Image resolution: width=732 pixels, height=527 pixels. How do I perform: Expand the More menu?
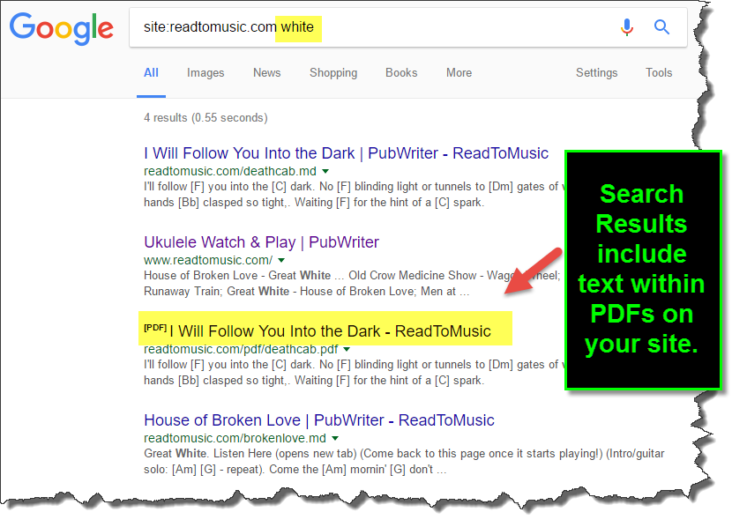click(459, 73)
